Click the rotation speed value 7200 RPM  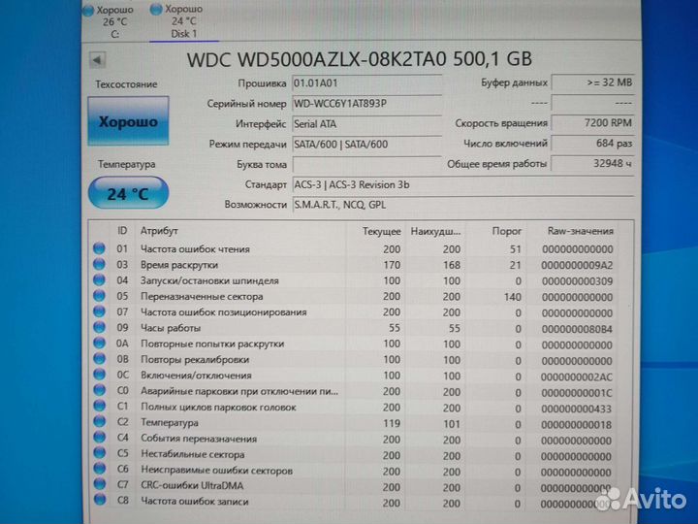592,123
